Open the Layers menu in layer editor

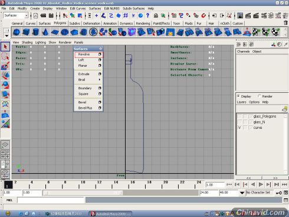click(241, 102)
